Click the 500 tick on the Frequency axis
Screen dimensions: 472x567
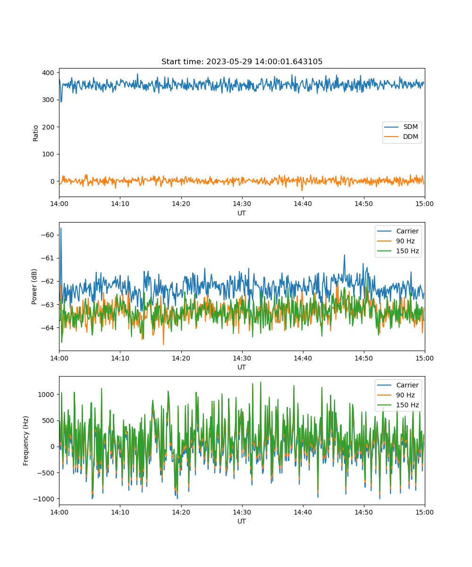[x=49, y=421]
